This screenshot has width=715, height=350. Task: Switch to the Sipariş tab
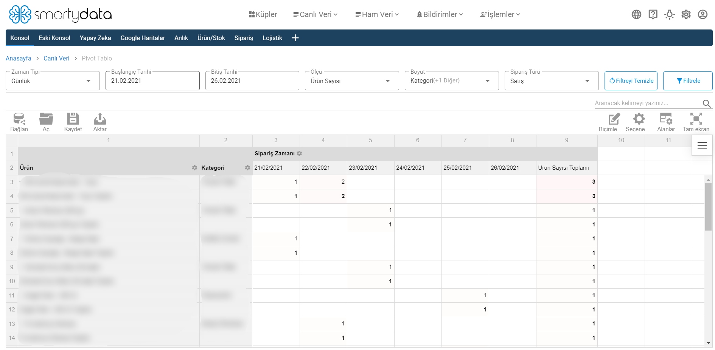244,38
